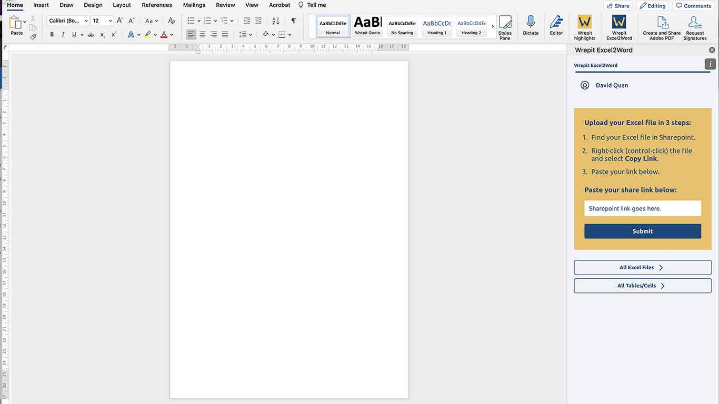Open the References tab
Viewport: 719px width, 404px height.
(x=157, y=5)
